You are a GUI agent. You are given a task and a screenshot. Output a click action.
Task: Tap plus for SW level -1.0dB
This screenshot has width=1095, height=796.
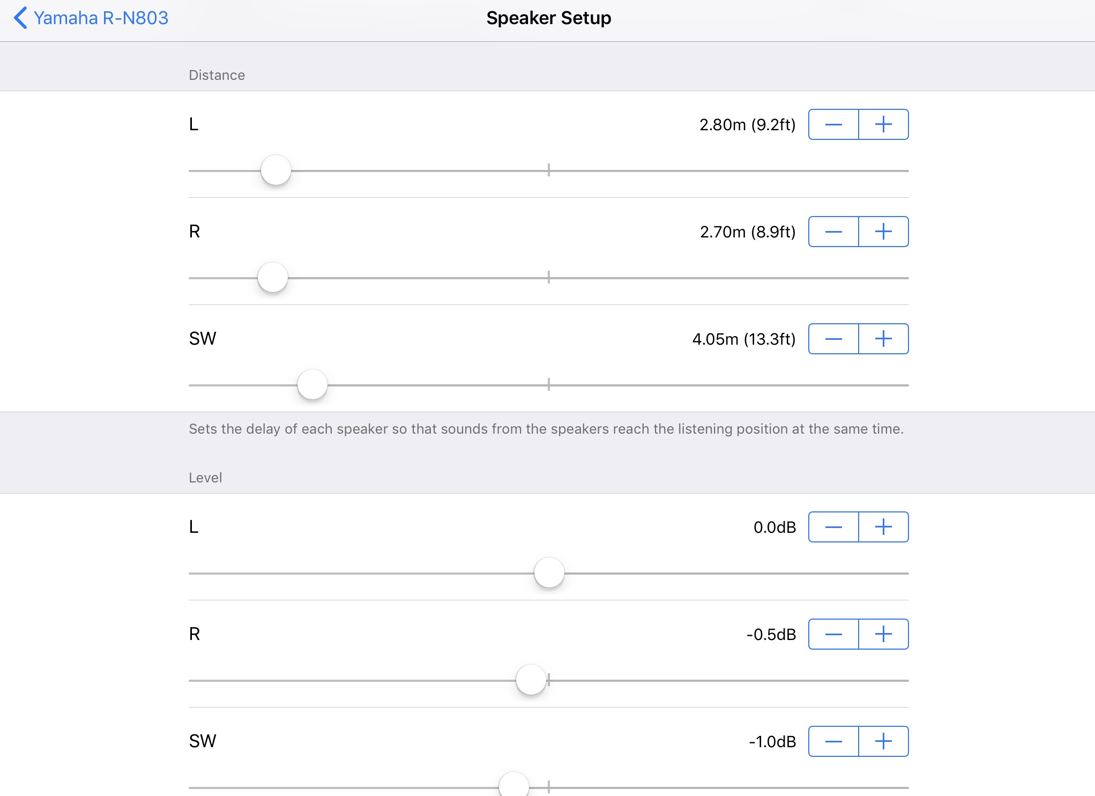point(883,741)
